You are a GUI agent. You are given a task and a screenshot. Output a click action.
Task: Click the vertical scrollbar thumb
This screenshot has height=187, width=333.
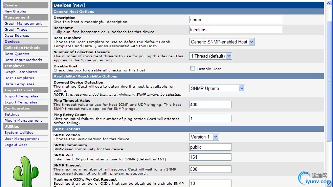click(x=329, y=81)
